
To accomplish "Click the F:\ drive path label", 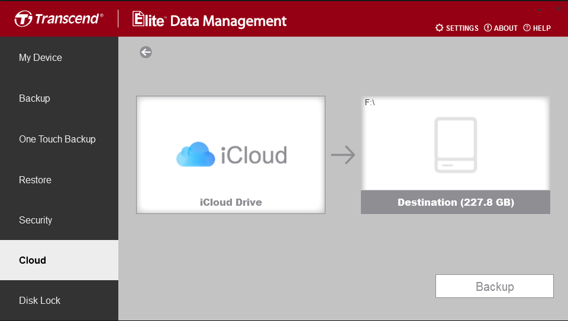I will pos(370,102).
